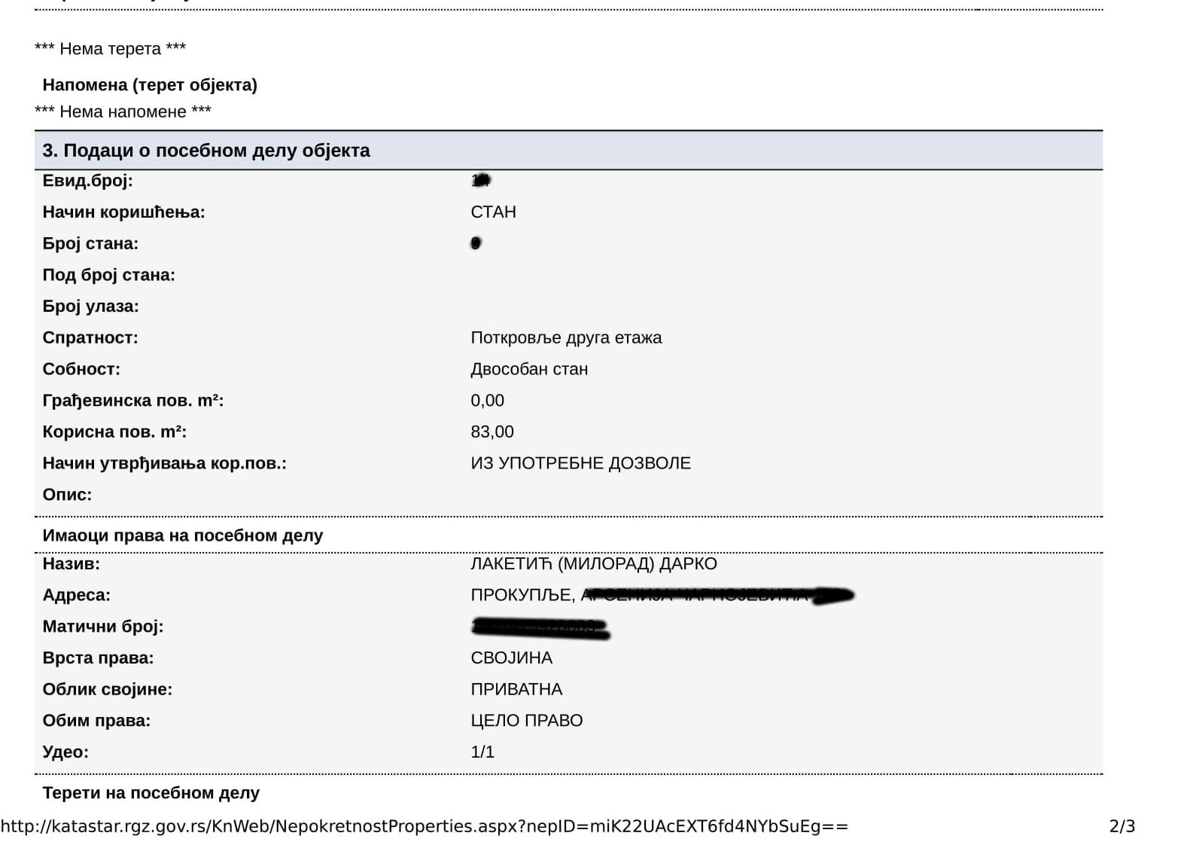Click the share value 1/1
1190x845 pixels.
pos(482,752)
